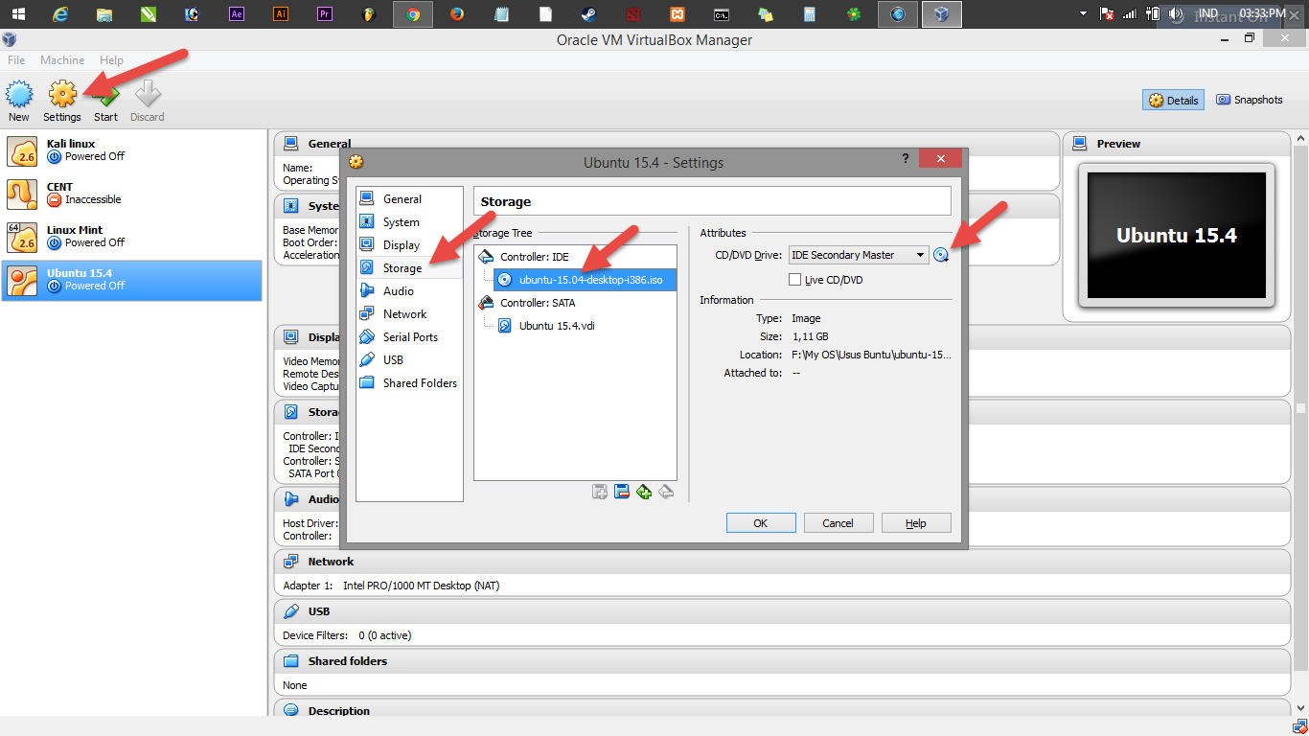Viewport: 1309px width, 736px height.
Task: Open the CD/DVD Drive IDE Secondary Master dropdown
Action: click(859, 255)
